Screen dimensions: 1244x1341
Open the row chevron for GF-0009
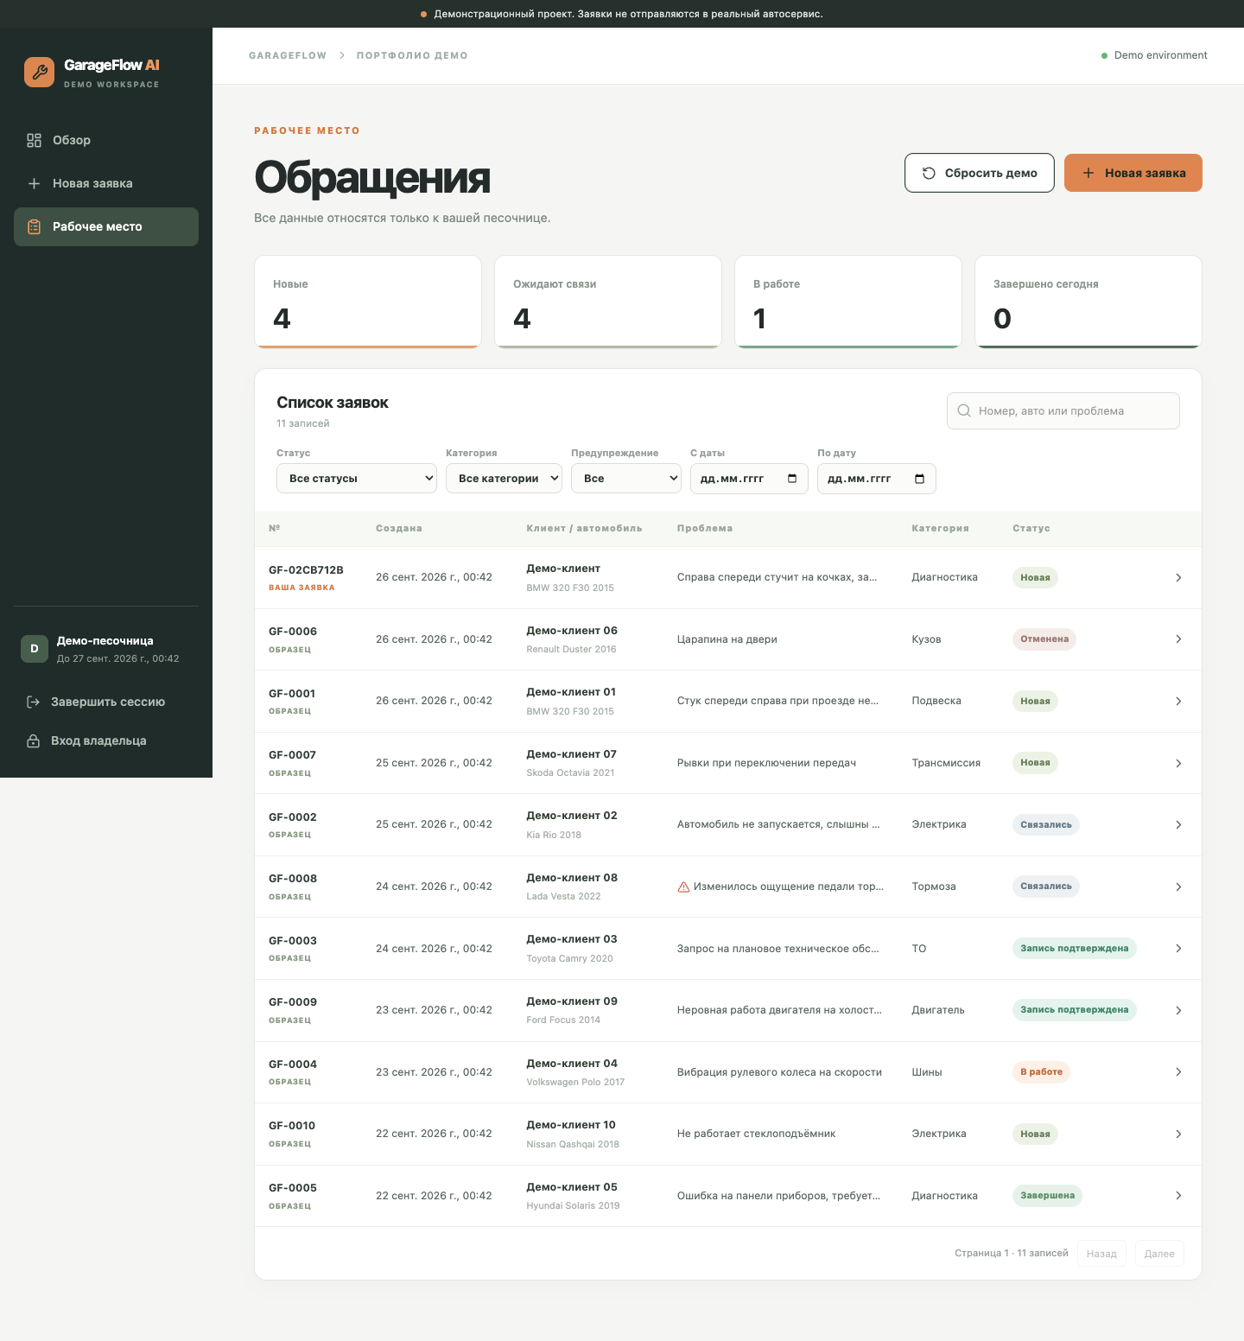pyautogui.click(x=1178, y=1010)
